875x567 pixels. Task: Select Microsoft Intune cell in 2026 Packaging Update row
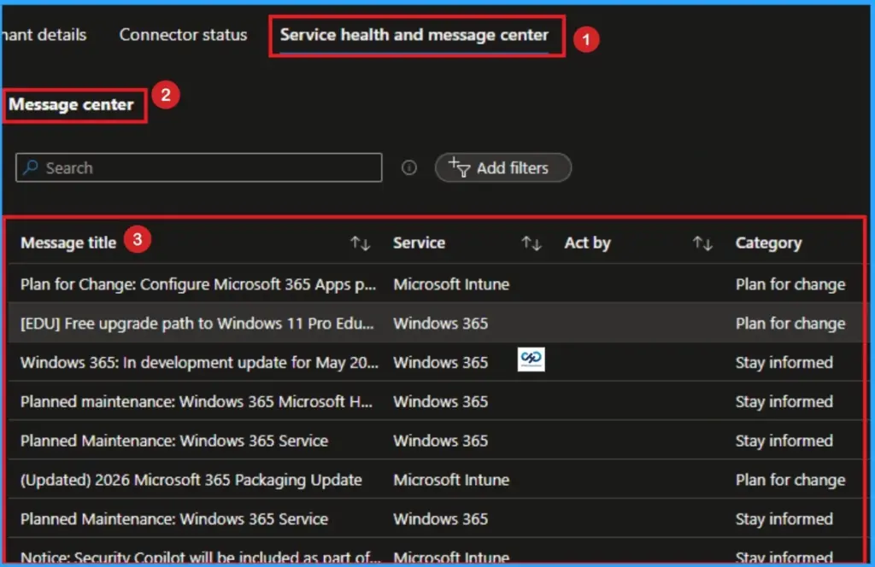451,480
